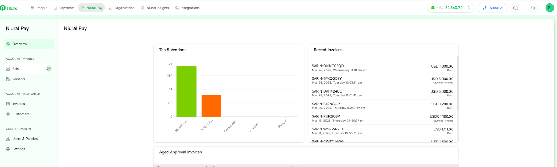The height and width of the screenshot is (167, 557).
Task: Open invoice SARIN-E49NGCJX
Action: coord(383,106)
